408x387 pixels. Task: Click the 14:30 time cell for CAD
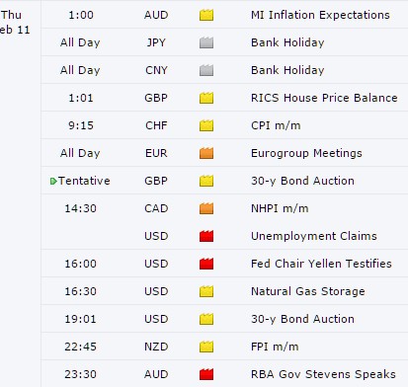tap(80, 208)
